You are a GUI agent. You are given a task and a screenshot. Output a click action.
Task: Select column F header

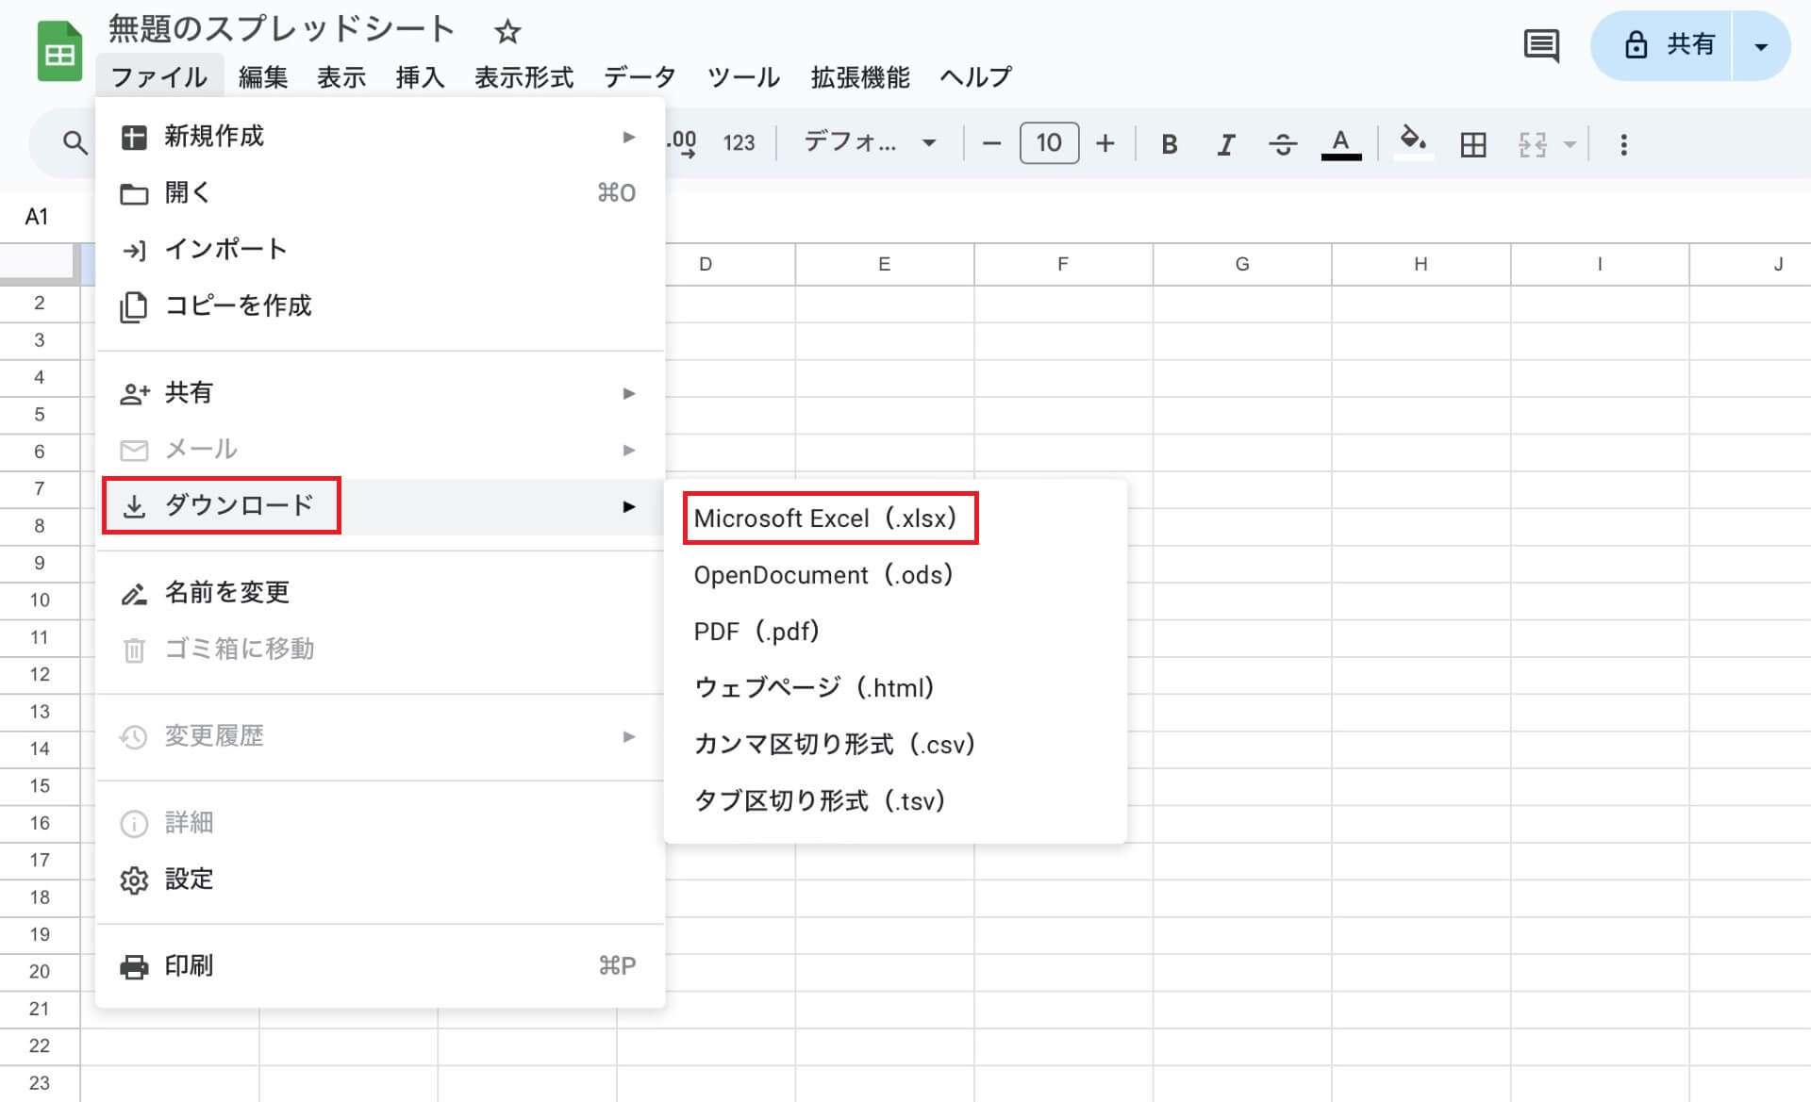[x=1063, y=265]
